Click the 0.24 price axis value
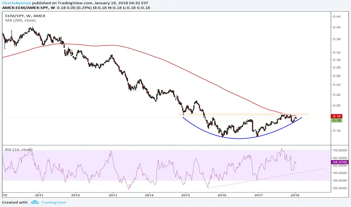This screenshot has height=207, width=351. 337,85
